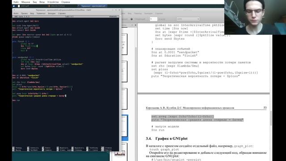Open the VirtualBox Устройства menu

click(53, 2)
